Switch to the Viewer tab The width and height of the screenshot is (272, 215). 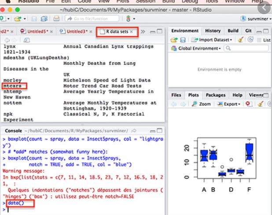(256, 95)
